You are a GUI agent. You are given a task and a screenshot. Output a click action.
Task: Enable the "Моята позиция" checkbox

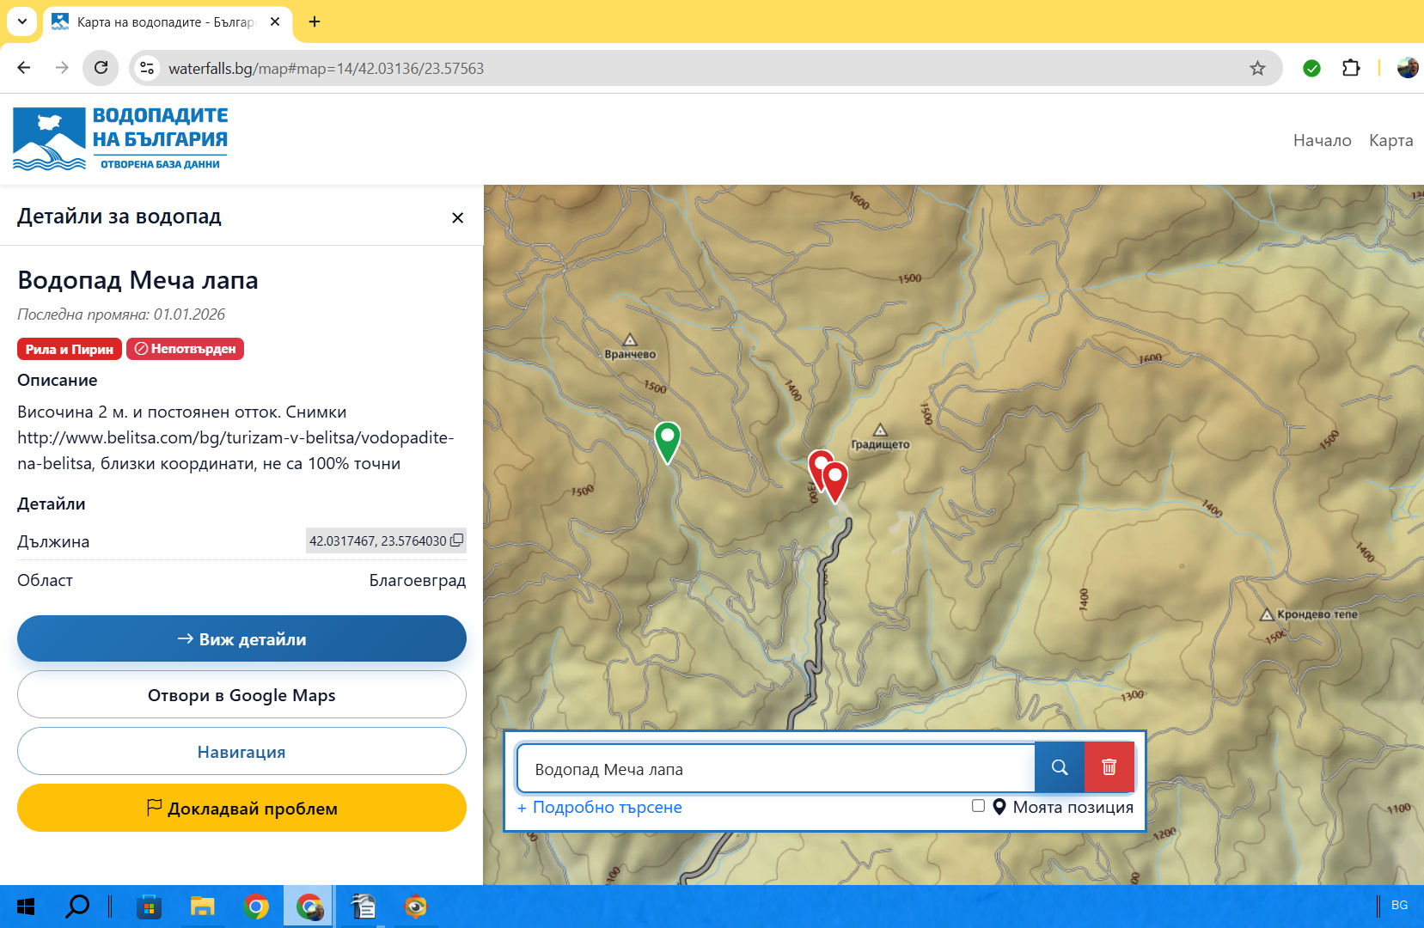coord(978,805)
